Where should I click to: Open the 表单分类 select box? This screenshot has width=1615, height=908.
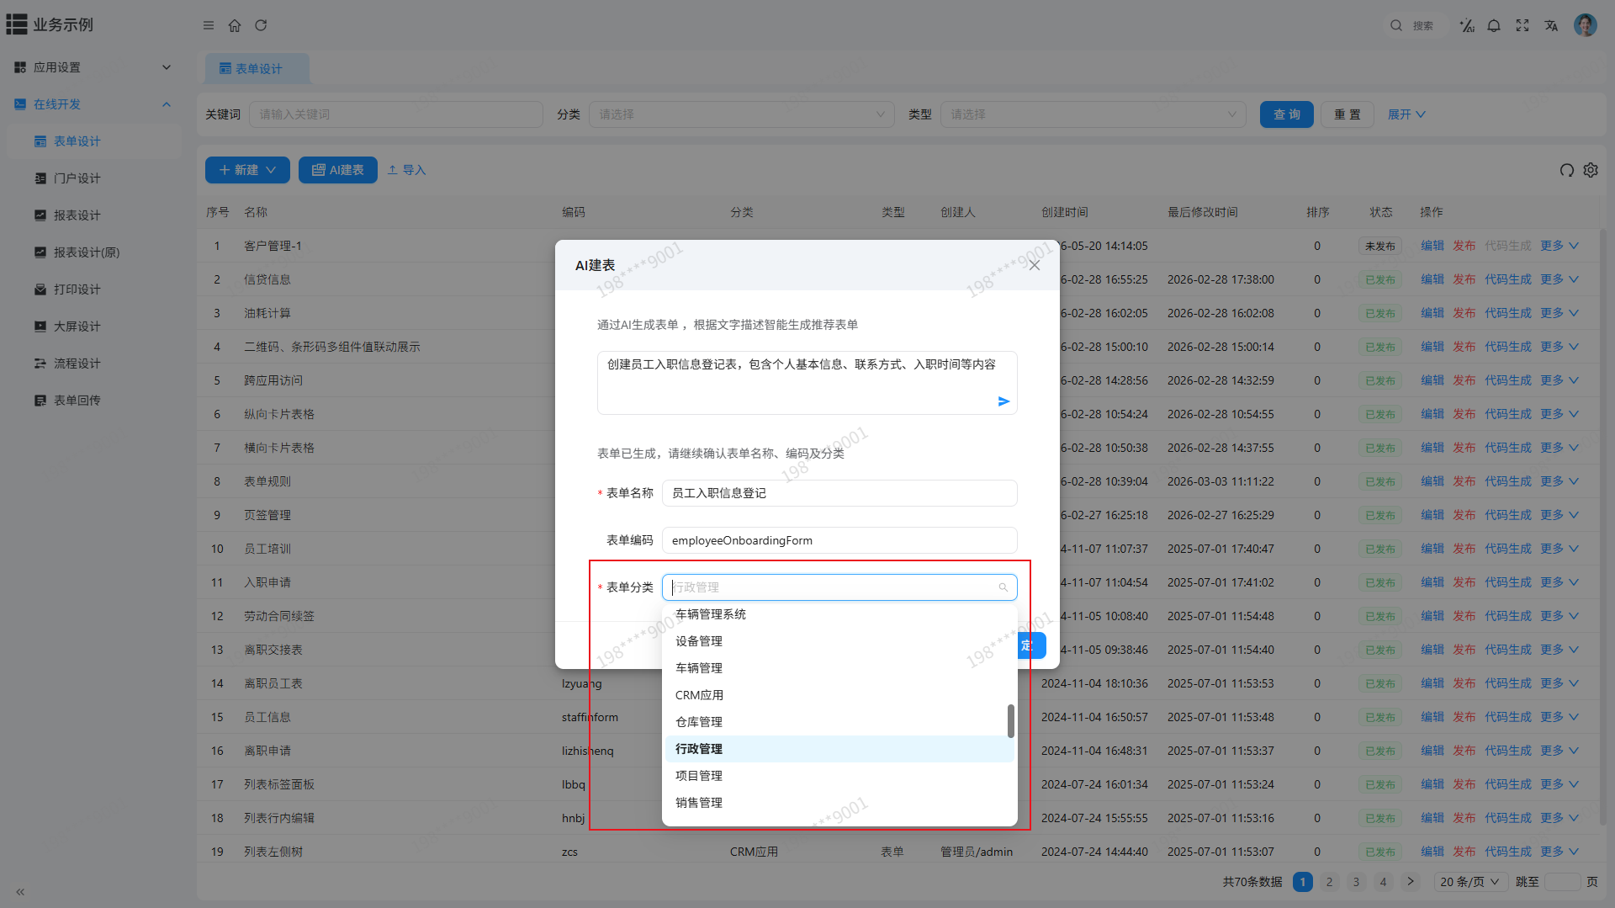click(839, 587)
